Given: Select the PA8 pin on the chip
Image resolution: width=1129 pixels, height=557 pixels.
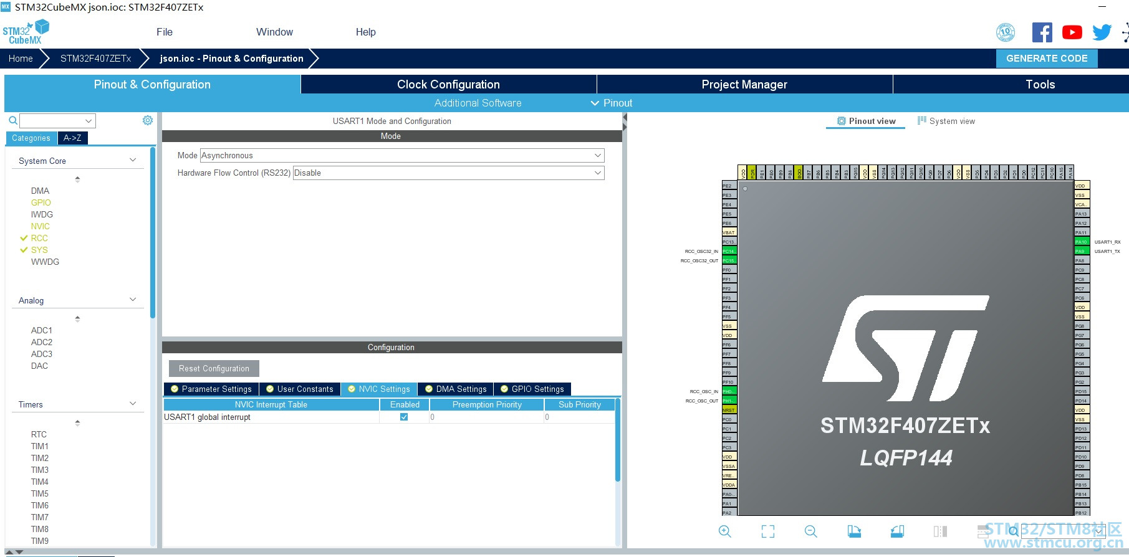Looking at the screenshot, I should 1082,260.
